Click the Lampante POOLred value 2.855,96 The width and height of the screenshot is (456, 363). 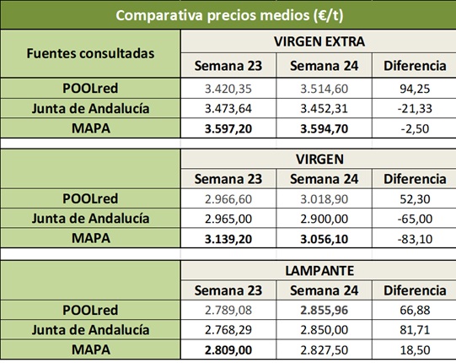pyautogui.click(x=324, y=310)
